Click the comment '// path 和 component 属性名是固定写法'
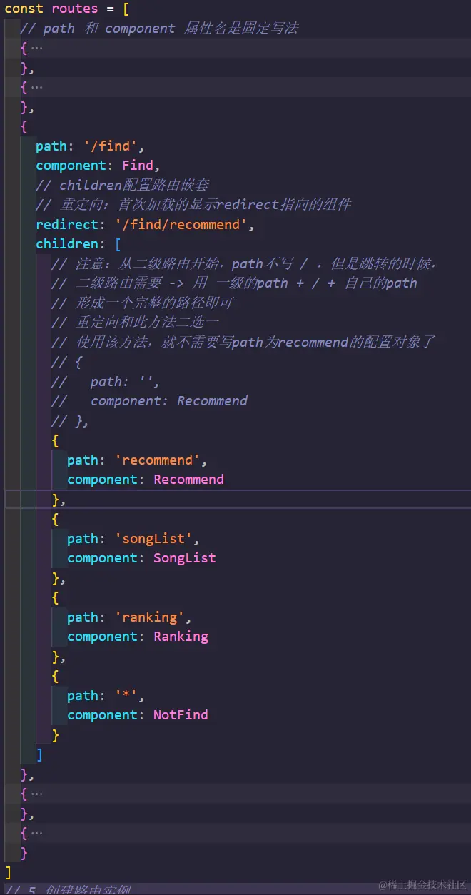The height and width of the screenshot is (895, 471). coord(160,29)
